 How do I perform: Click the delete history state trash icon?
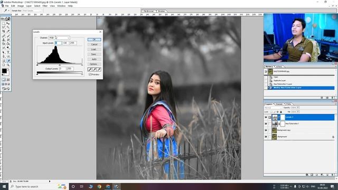332,98
